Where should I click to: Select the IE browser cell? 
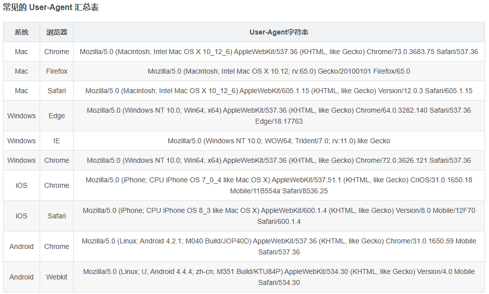[x=57, y=141]
